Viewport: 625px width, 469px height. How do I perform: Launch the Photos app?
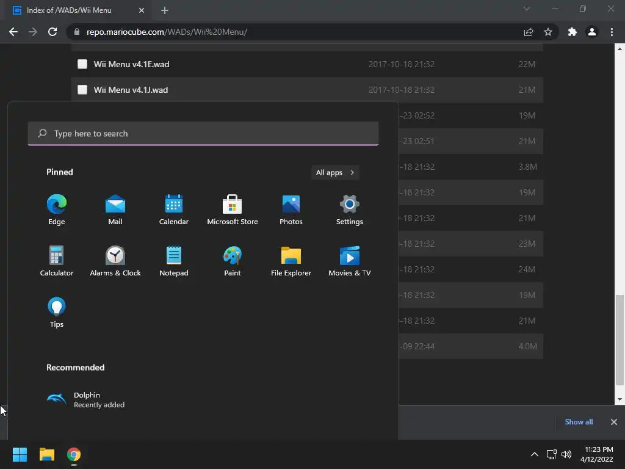pyautogui.click(x=291, y=210)
